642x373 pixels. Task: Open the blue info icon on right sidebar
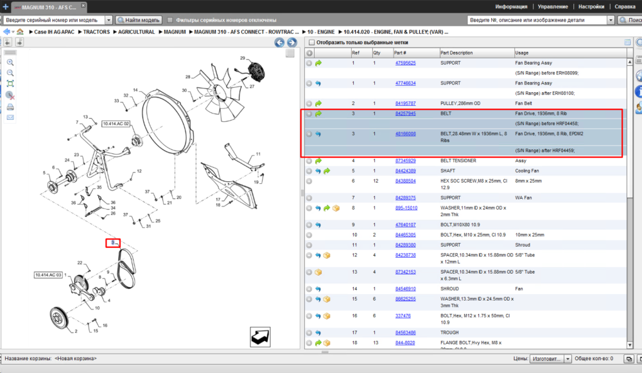pyautogui.click(x=638, y=91)
